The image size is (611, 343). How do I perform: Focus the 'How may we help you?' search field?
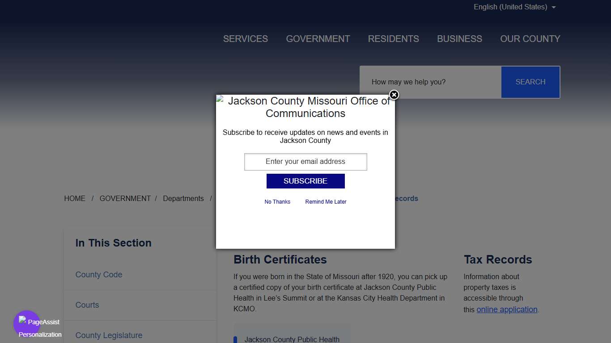pos(430,82)
